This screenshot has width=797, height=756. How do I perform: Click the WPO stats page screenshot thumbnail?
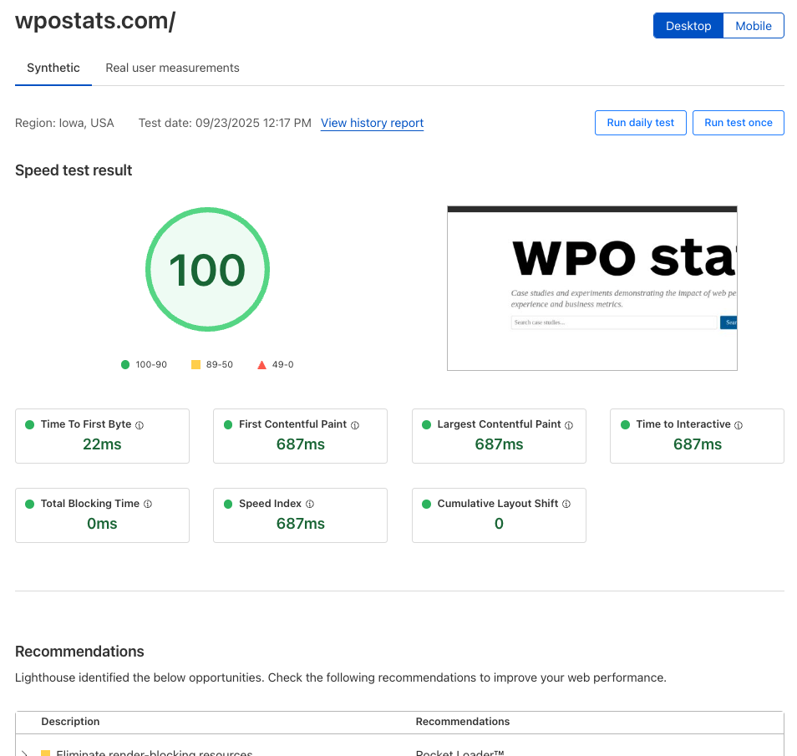(591, 287)
